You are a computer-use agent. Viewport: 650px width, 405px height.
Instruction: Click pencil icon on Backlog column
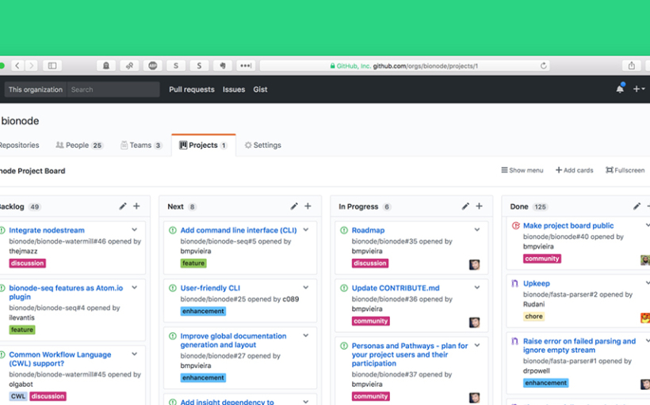click(x=123, y=206)
